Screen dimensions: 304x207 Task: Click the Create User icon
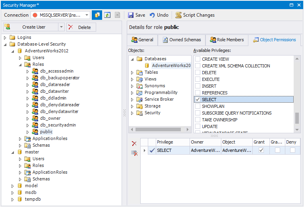click(x=7, y=27)
